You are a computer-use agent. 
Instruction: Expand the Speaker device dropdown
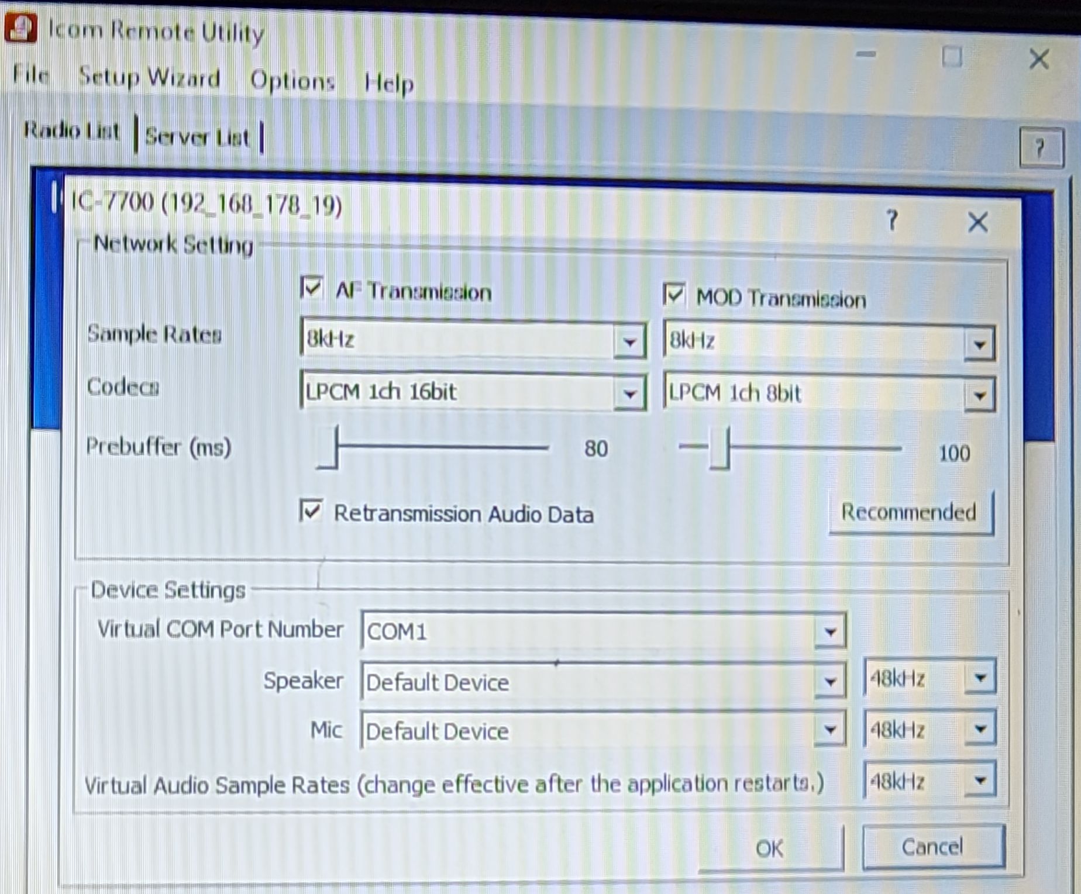coord(830,681)
